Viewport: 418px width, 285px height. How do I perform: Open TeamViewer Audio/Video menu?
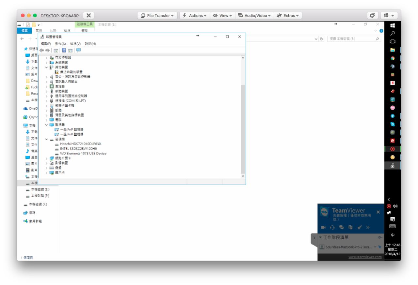254,15
